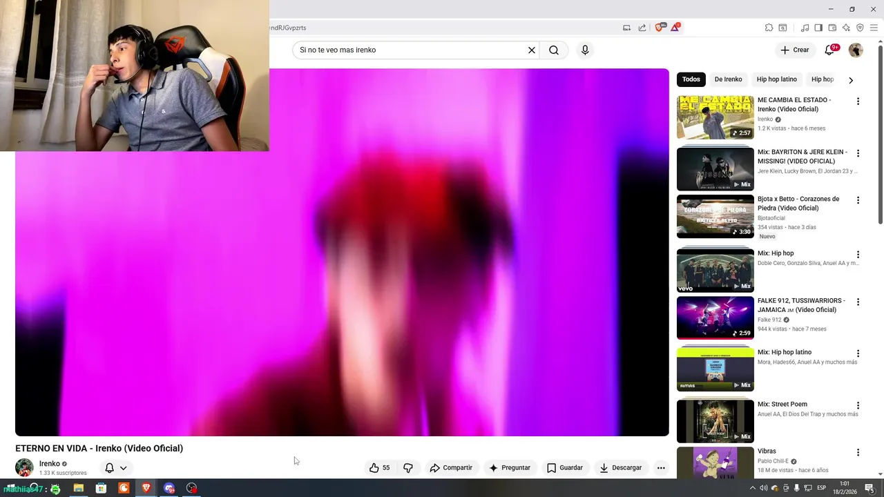The image size is (884, 497).
Task: Show hidden system tray icons
Action: (x=753, y=488)
